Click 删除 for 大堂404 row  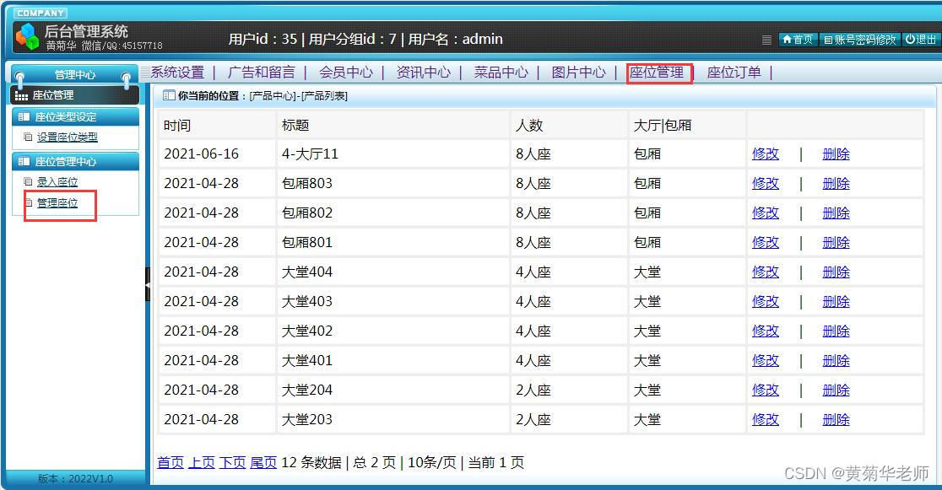[836, 272]
